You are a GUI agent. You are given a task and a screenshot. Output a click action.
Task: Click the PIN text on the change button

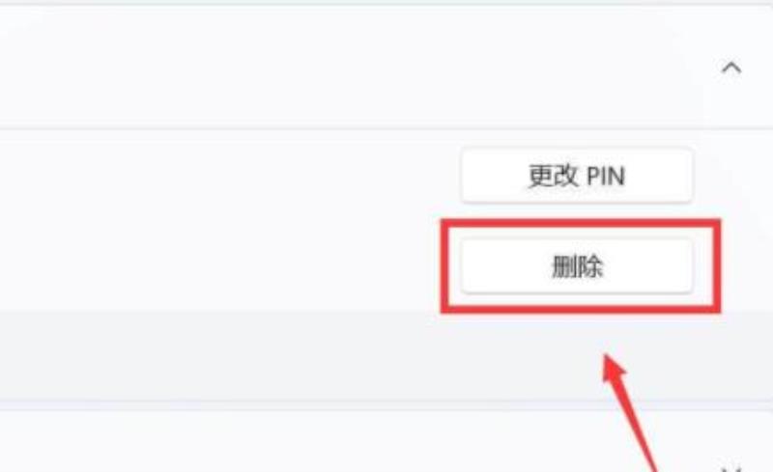click(x=606, y=177)
